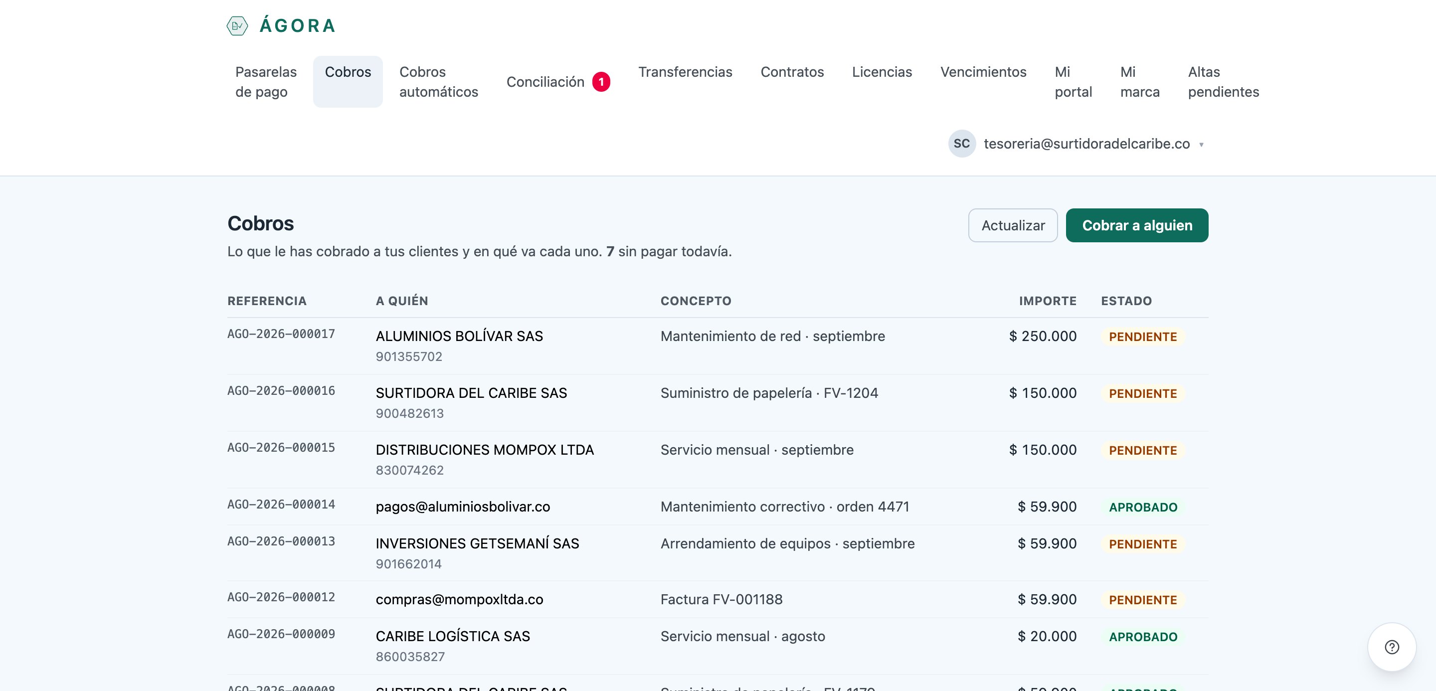Click Arrendamiento de equipos · septiembre concept
Image resolution: width=1436 pixels, height=691 pixels.
click(x=788, y=543)
